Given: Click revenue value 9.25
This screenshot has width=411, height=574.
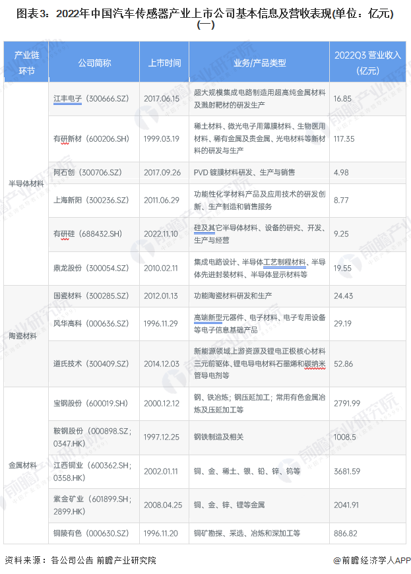Looking at the screenshot, I should click(x=341, y=234).
